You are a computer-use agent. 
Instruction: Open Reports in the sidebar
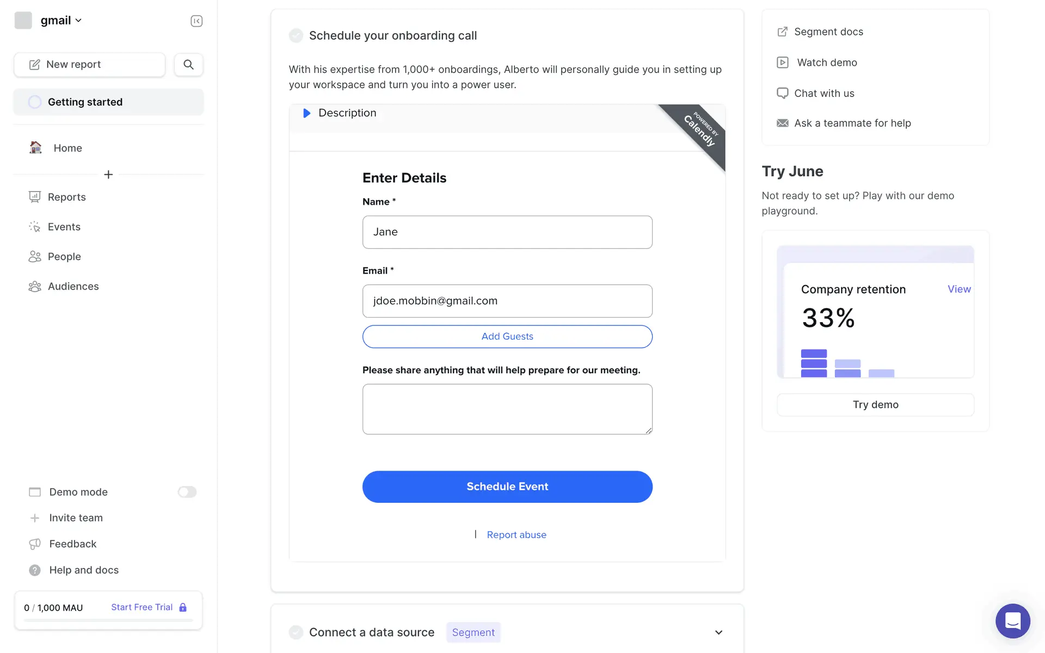(x=66, y=197)
